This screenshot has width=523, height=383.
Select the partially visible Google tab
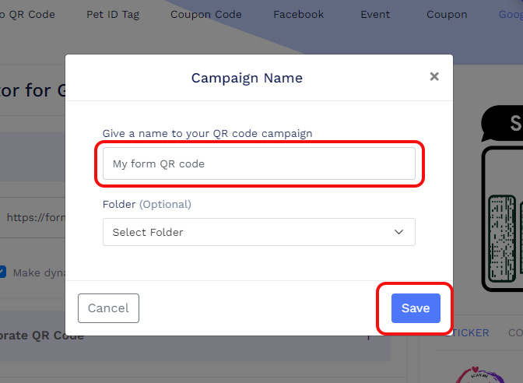pyautogui.click(x=511, y=14)
